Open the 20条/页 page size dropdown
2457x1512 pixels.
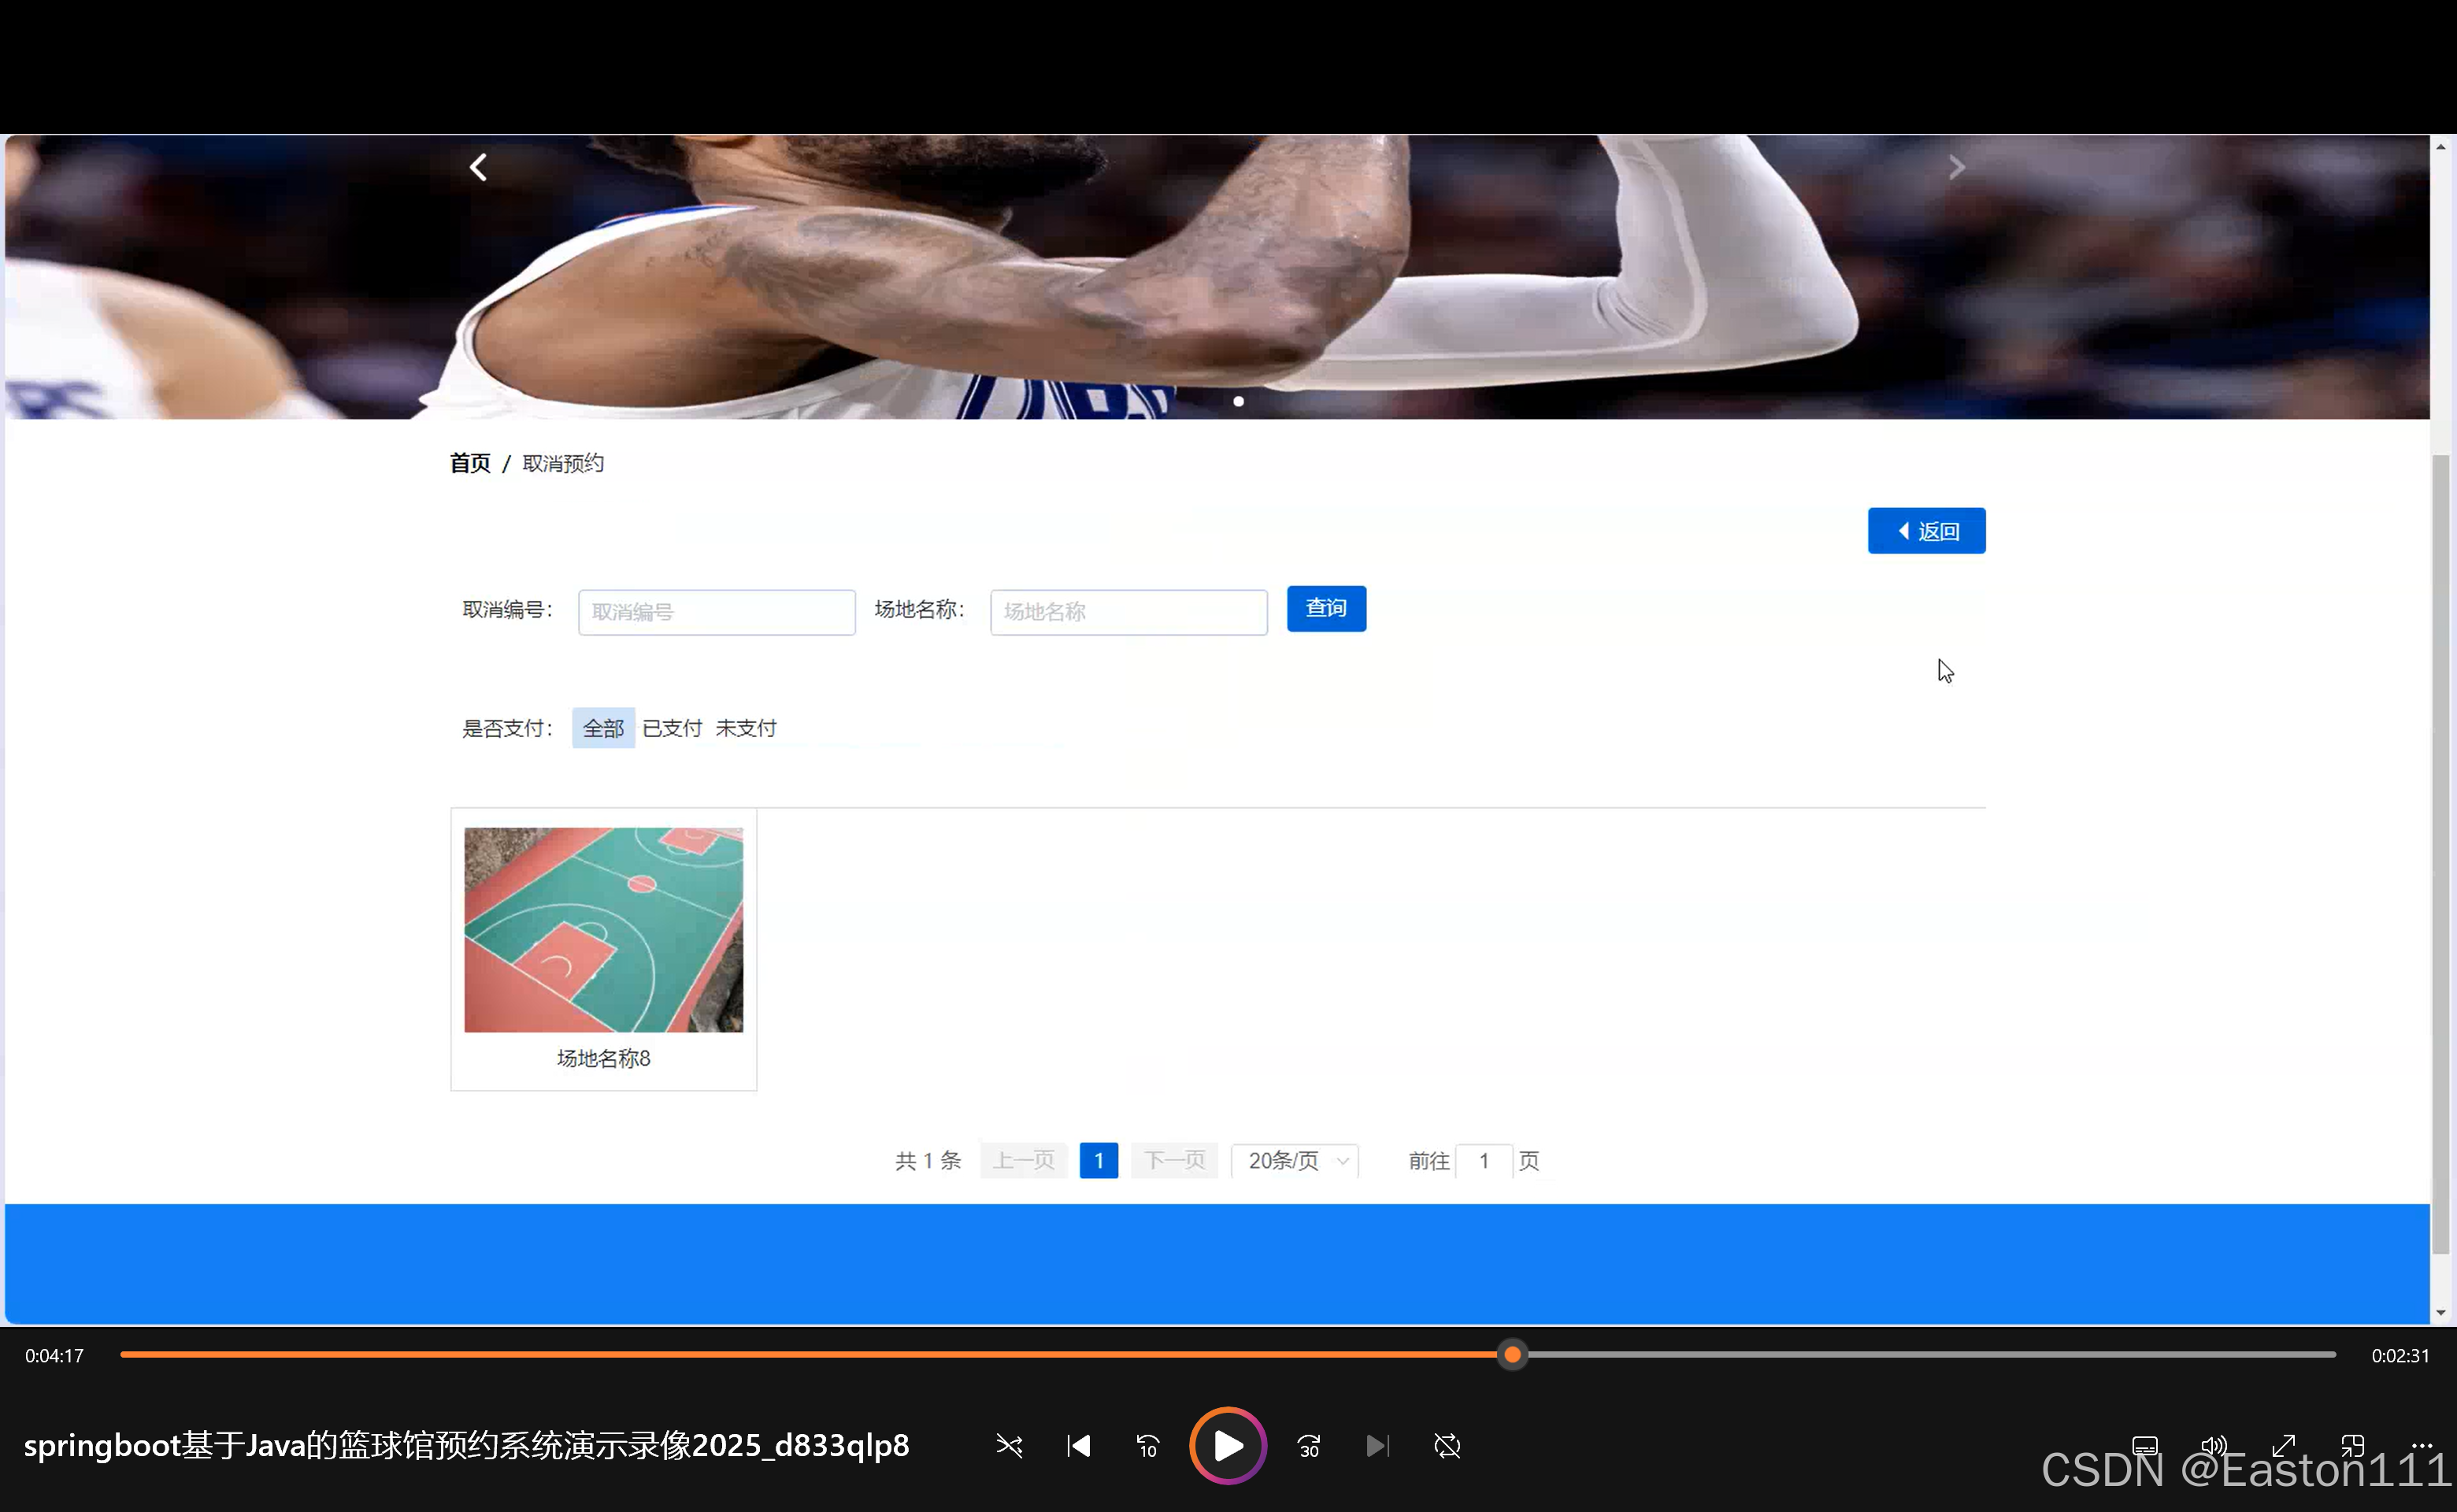click(1293, 1160)
